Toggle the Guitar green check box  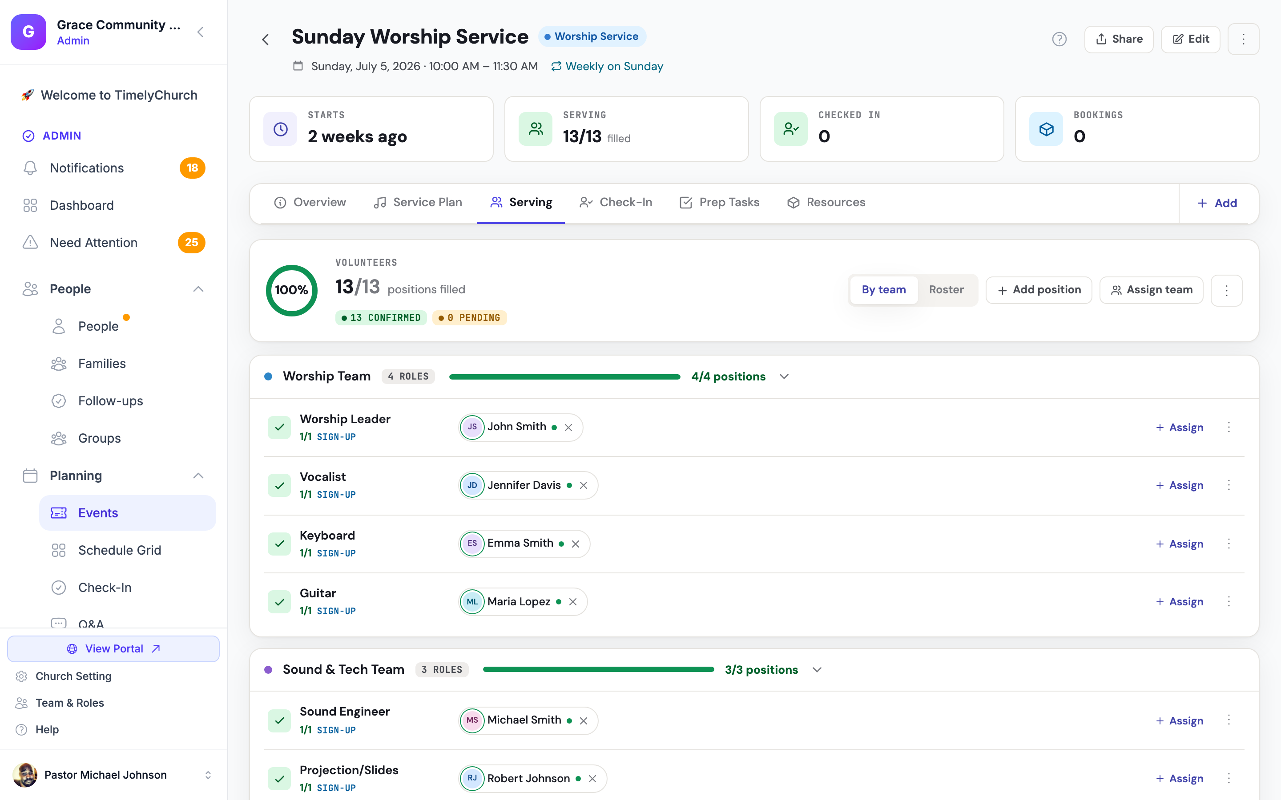pyautogui.click(x=279, y=602)
